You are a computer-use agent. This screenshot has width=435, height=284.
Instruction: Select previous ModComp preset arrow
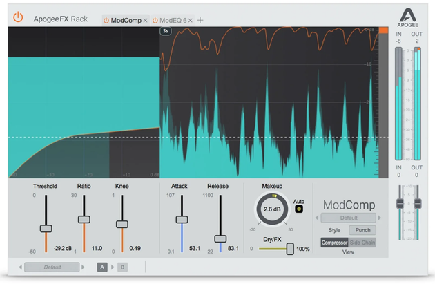coord(317,218)
